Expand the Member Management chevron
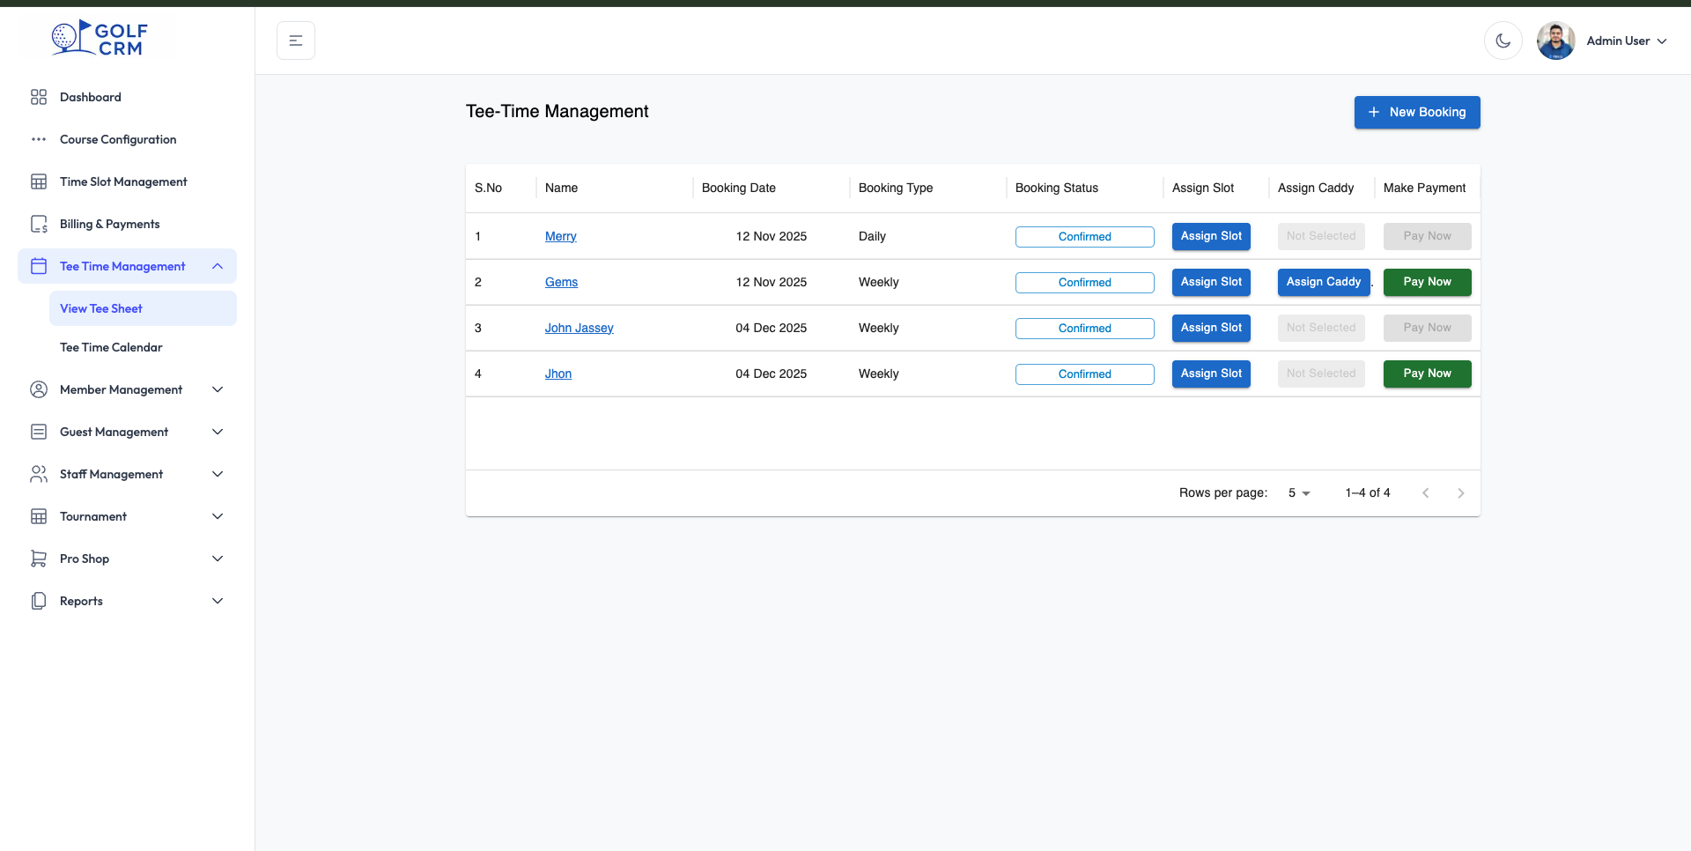 click(x=218, y=389)
